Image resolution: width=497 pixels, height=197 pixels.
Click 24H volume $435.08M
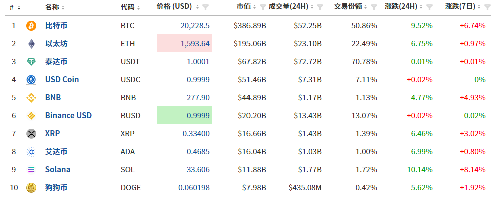305,188
